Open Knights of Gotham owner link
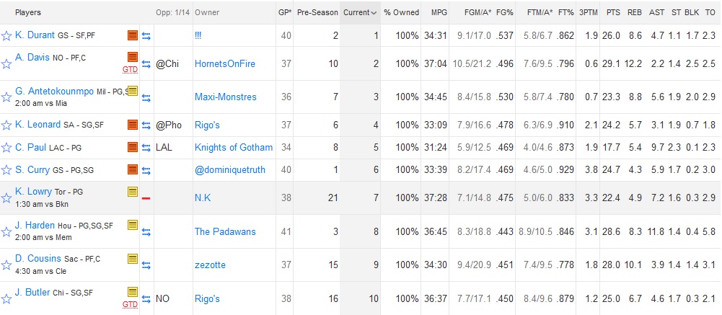Screen dimensions: 722x315 234,147
